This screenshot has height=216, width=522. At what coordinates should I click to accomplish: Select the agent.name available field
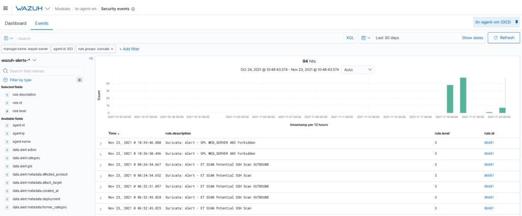coord(21,142)
